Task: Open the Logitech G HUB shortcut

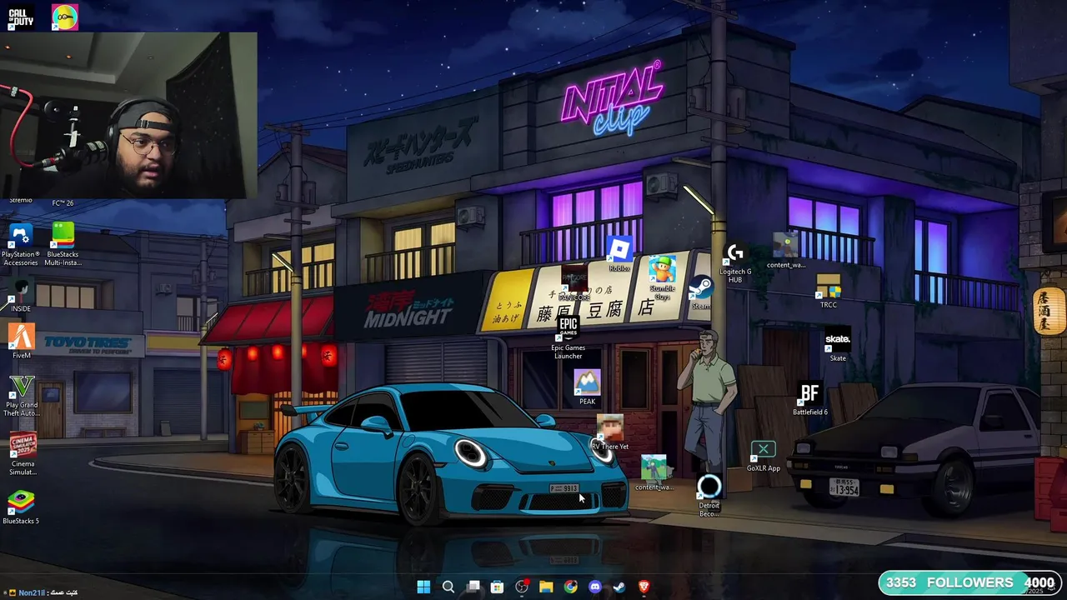Action: [x=735, y=262]
